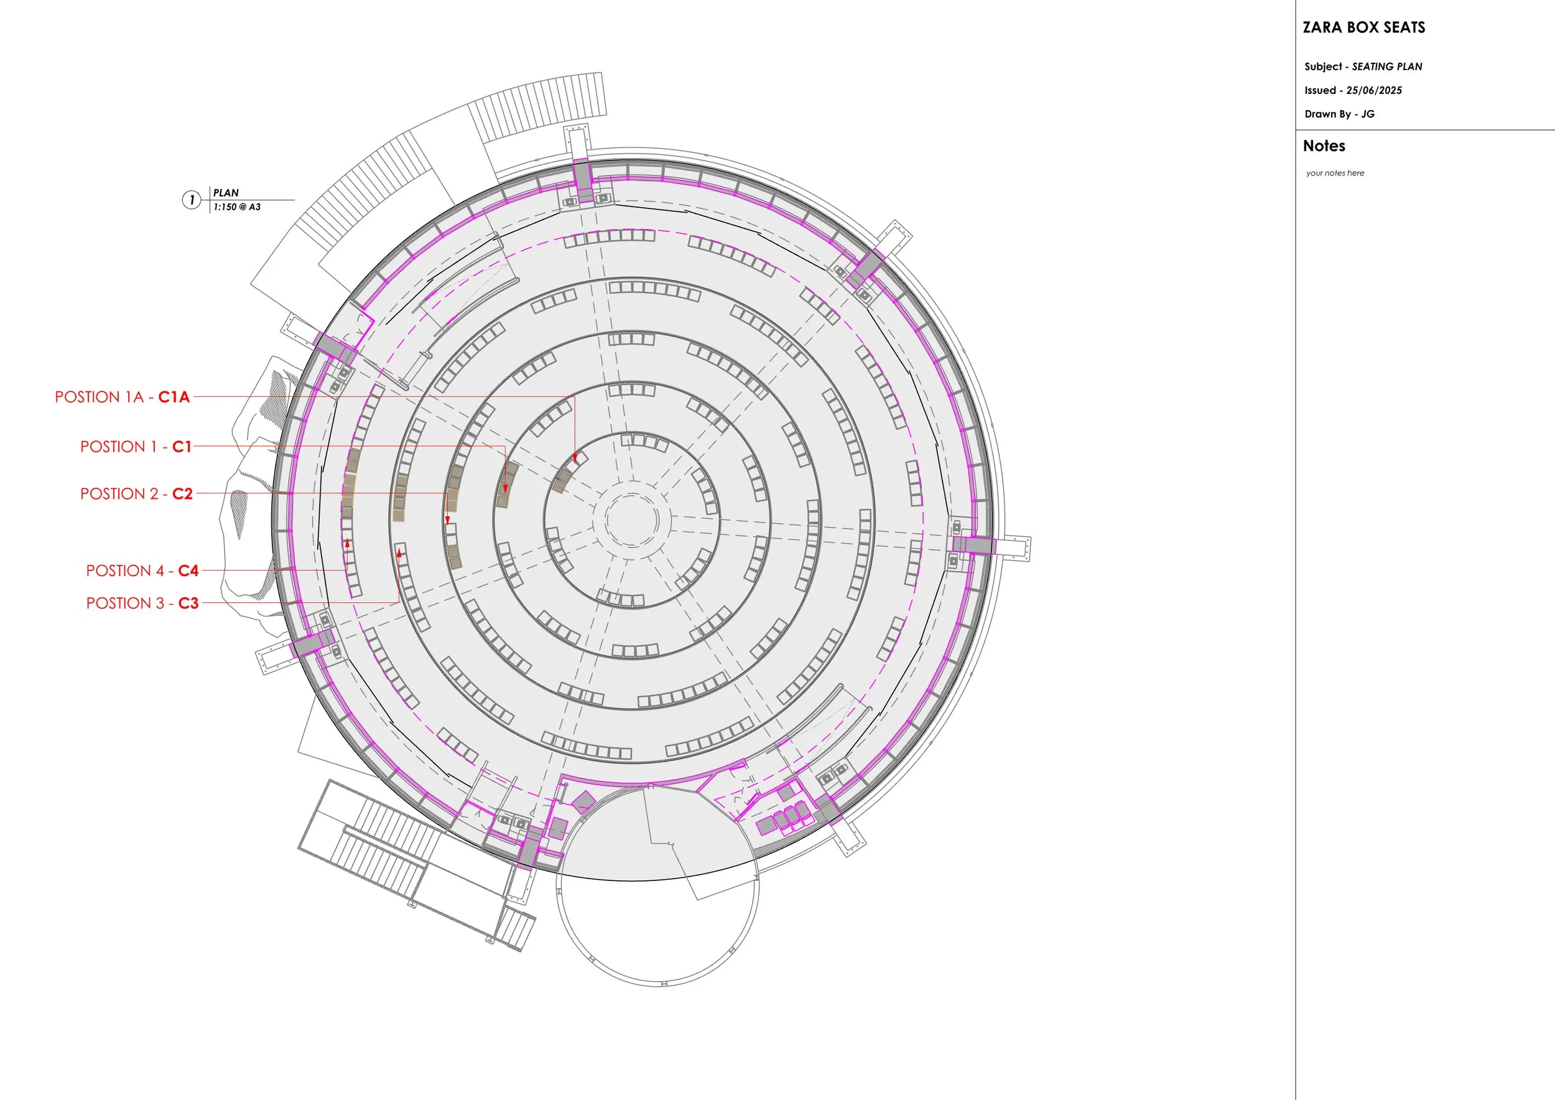Click the Notes section heading
1555x1100 pixels.
1324,146
